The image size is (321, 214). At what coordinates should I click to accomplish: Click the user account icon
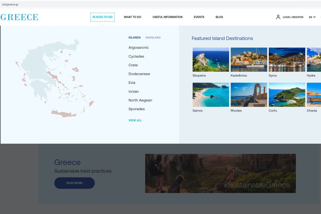click(x=278, y=17)
